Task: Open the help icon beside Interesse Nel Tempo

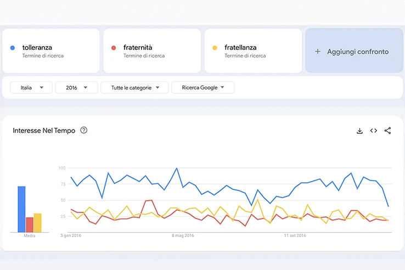Action: [x=84, y=131]
